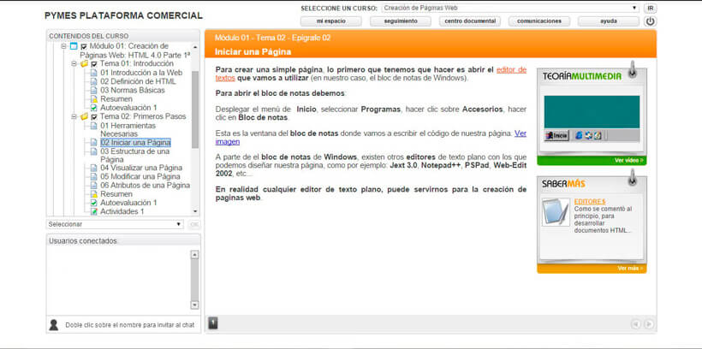
Task: Click the IR button next to the course selector
Action: tap(650, 9)
